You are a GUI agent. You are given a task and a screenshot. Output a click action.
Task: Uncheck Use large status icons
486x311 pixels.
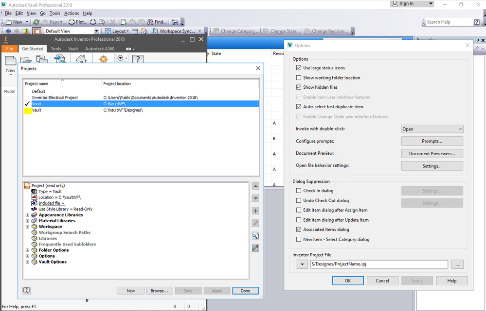pos(299,68)
